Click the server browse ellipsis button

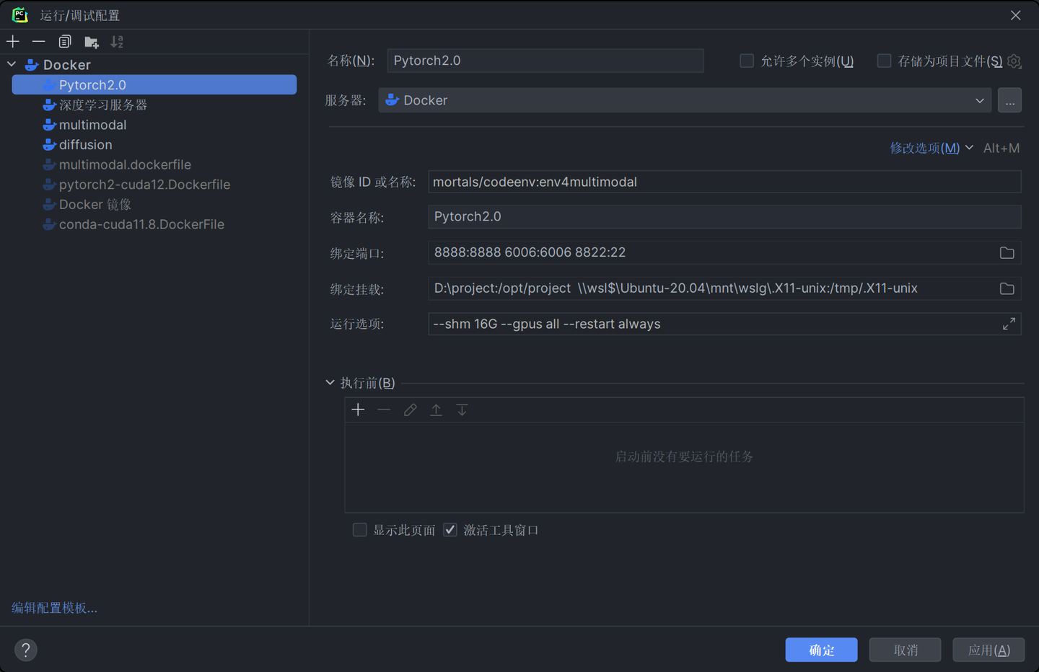1009,100
